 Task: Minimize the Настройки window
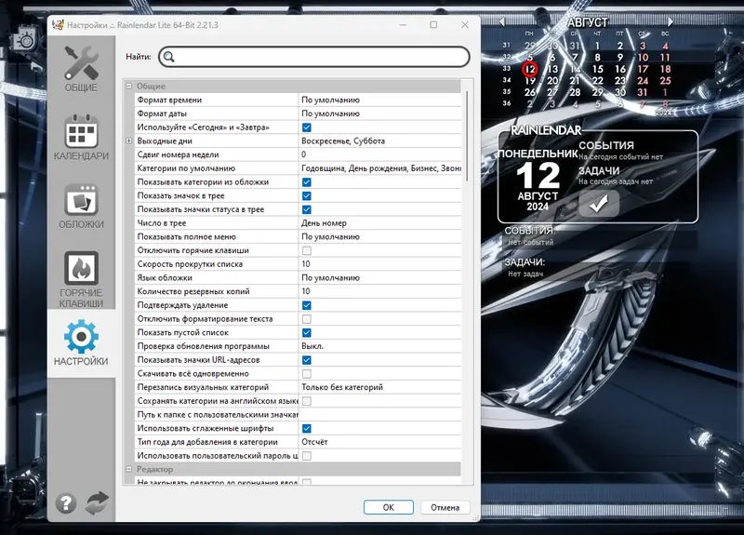click(x=403, y=25)
